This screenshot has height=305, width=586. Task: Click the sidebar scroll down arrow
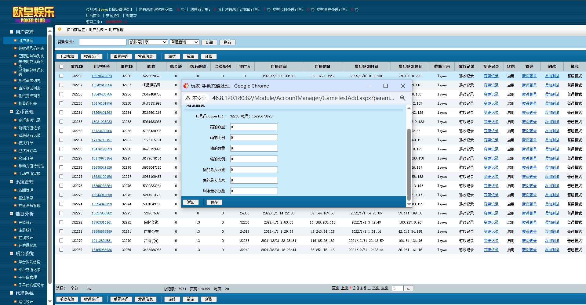(50, 302)
